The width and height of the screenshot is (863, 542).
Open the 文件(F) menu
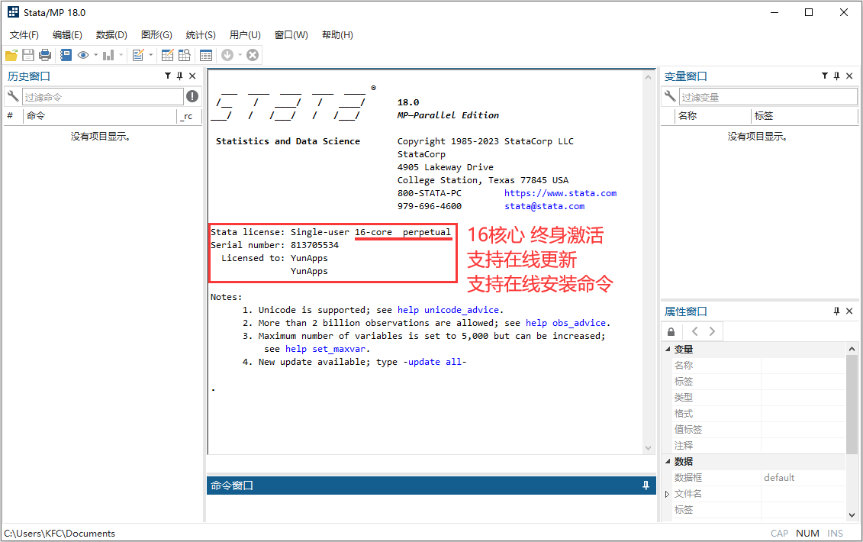point(24,34)
